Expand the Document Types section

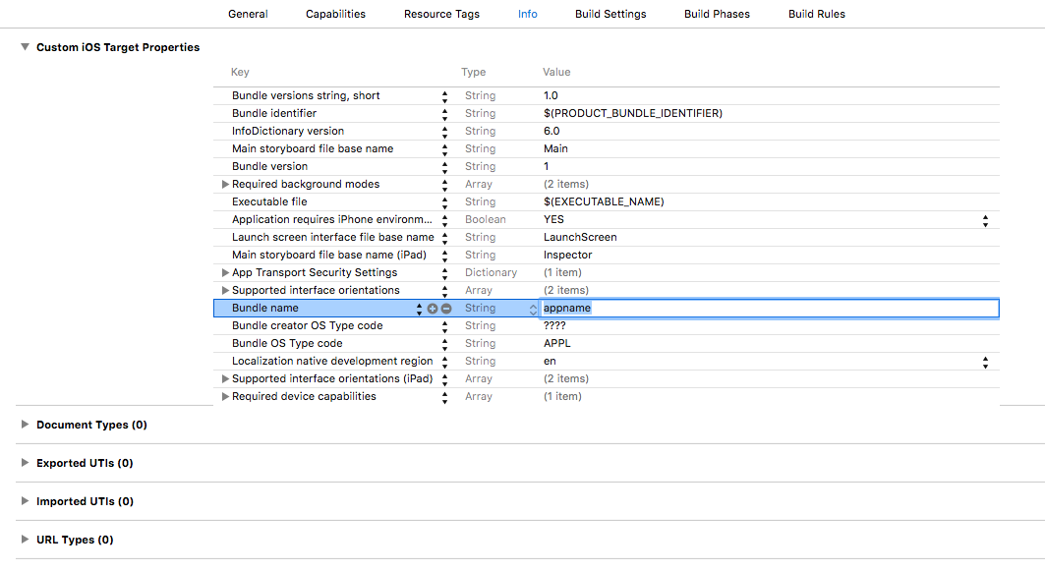coord(25,425)
